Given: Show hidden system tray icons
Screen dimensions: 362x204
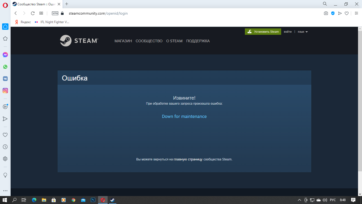Looking at the screenshot, I should tap(299, 200).
